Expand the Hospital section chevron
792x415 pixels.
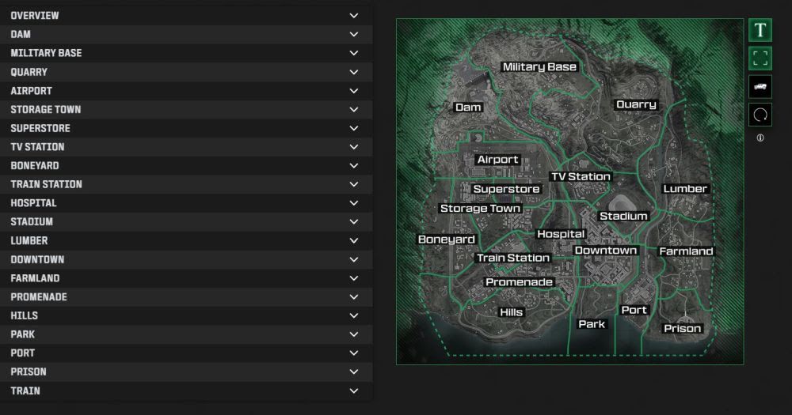pos(354,202)
